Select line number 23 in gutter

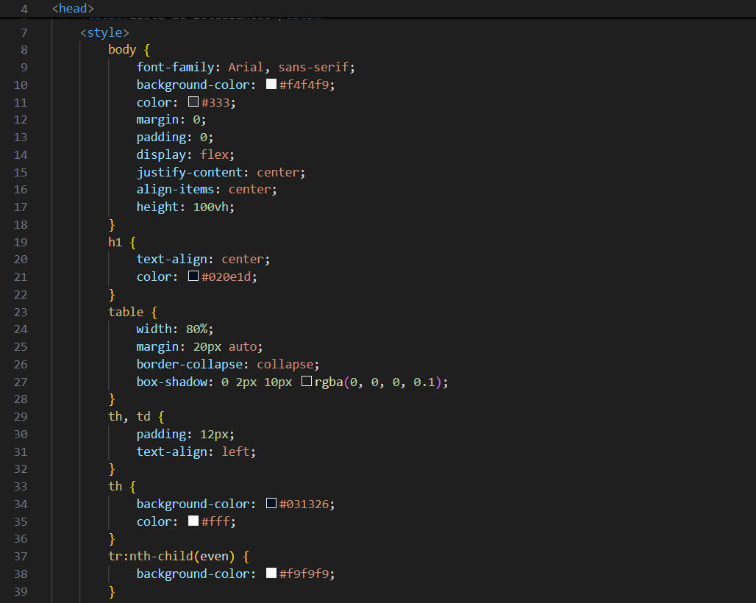[x=20, y=312]
